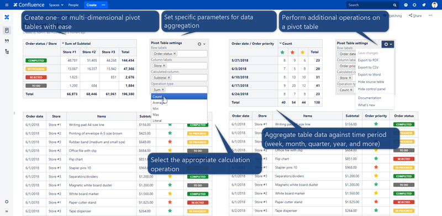Open the Pages icon in the sidebar
442x216 pixels.
pyautogui.click(x=7, y=30)
